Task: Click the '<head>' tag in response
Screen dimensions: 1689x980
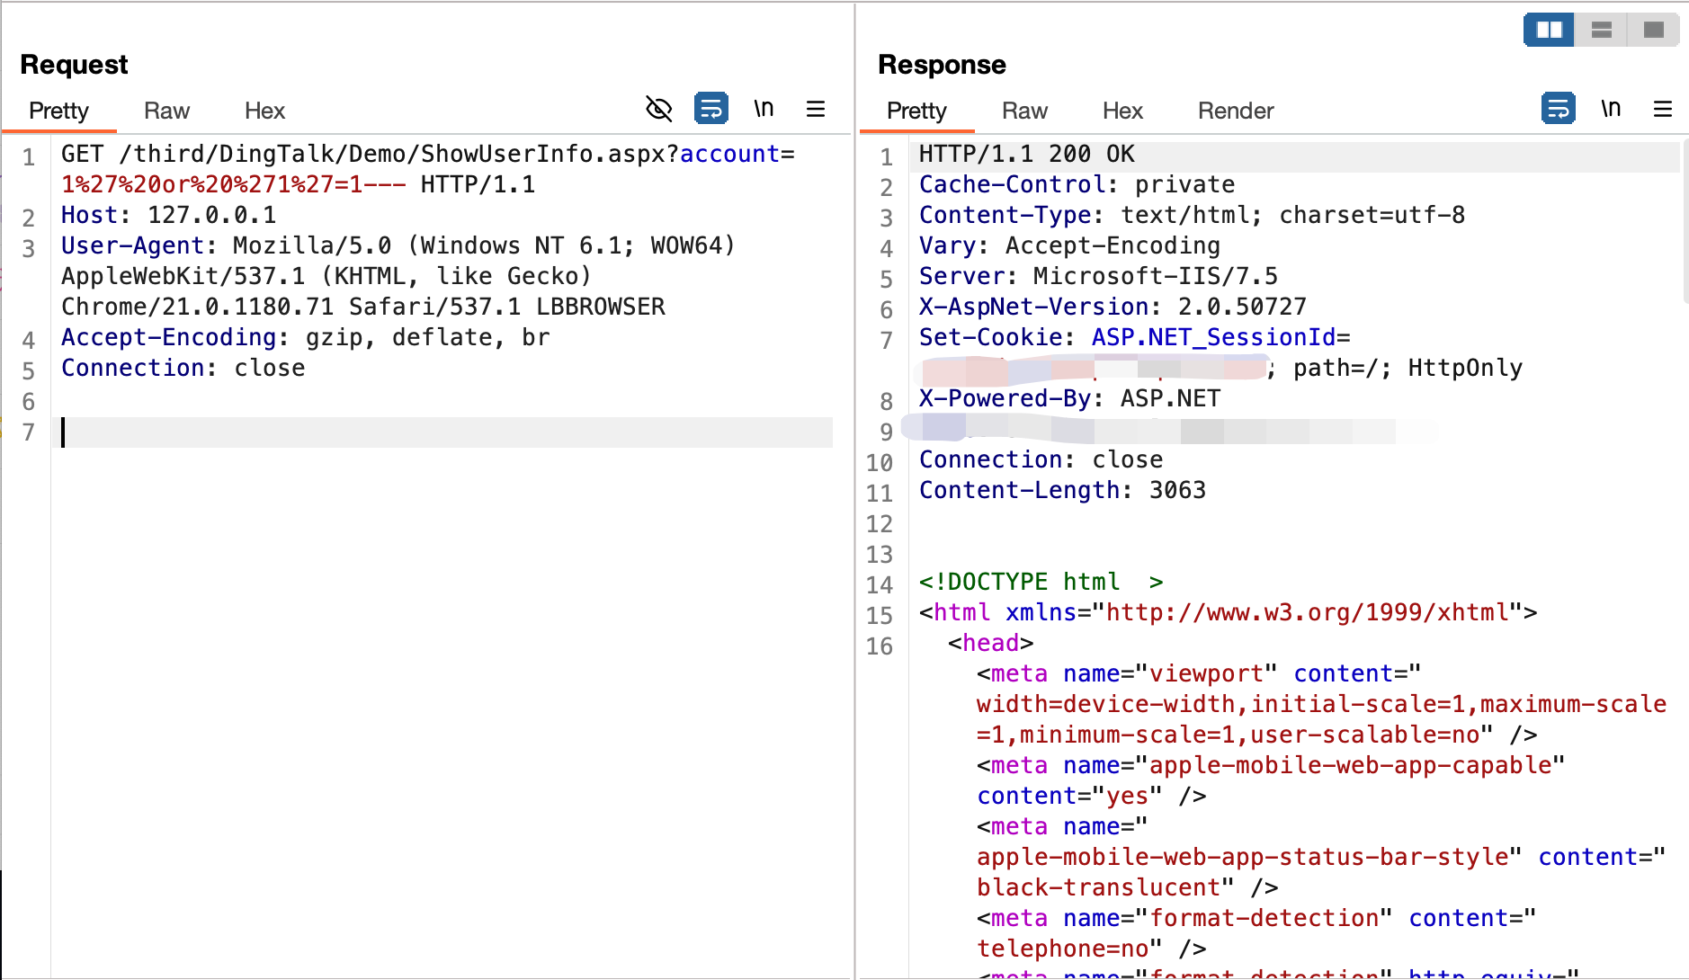Action: coord(990,643)
